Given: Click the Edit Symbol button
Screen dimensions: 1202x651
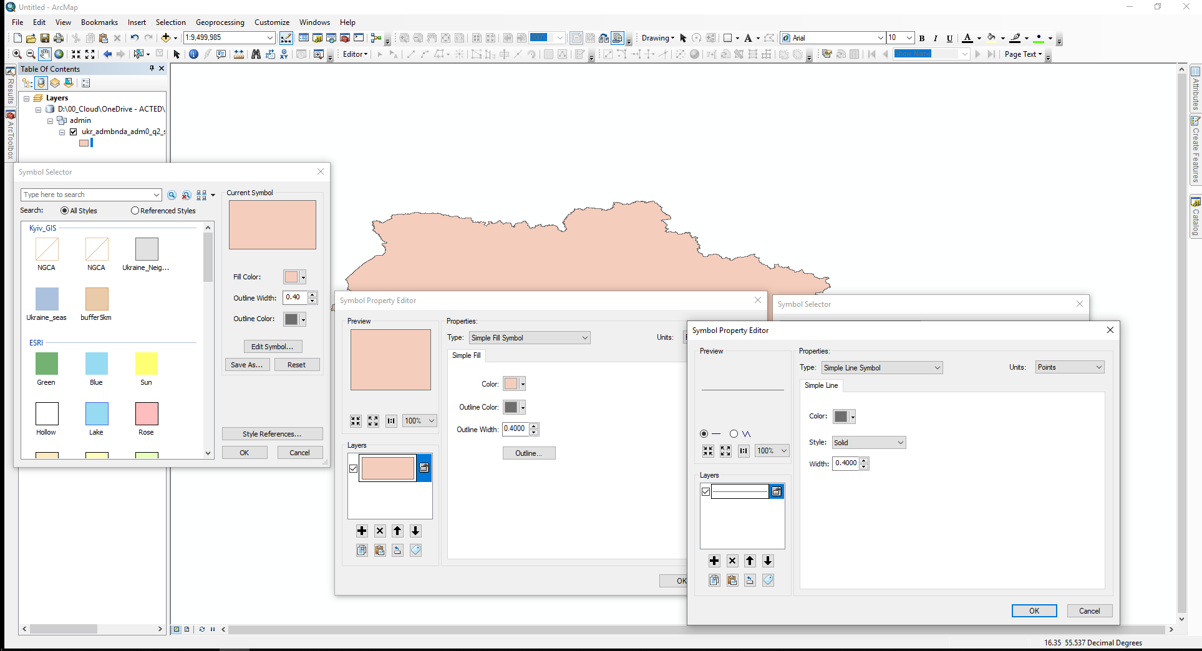Looking at the screenshot, I should [272, 347].
